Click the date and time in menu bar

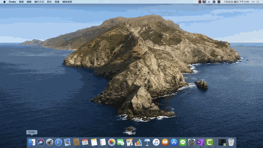[x=236, y=2]
